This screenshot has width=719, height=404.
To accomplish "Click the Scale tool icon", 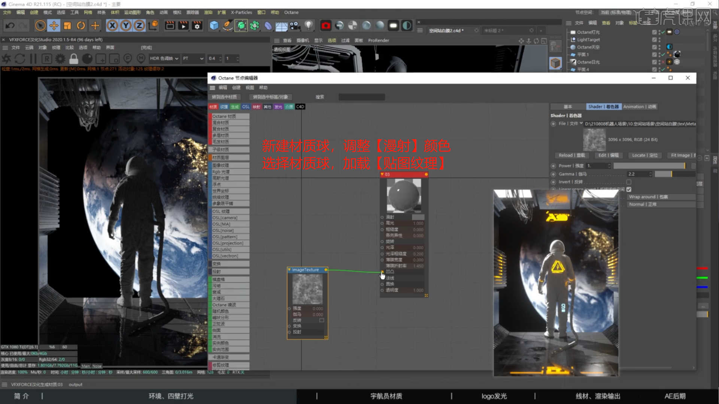I will [x=67, y=25].
